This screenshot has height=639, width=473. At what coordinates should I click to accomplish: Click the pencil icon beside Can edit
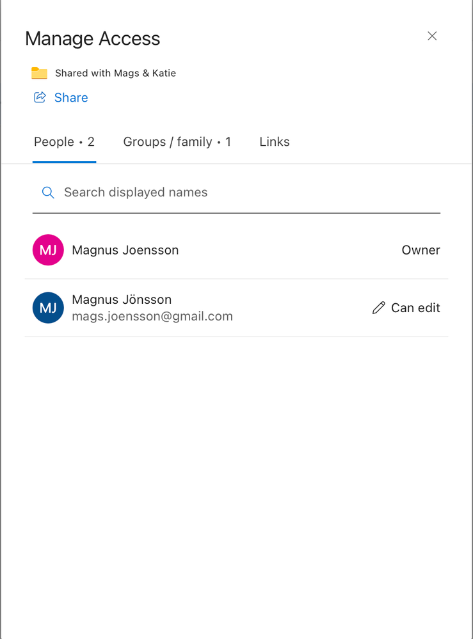click(x=379, y=308)
